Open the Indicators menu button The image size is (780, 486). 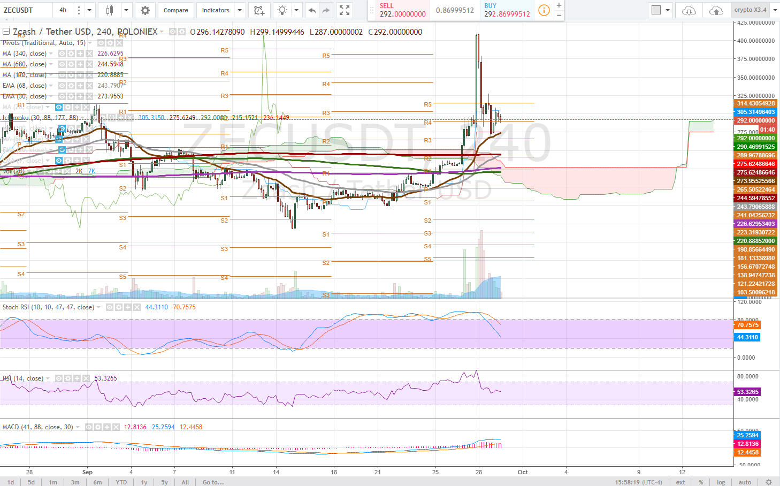tap(216, 10)
